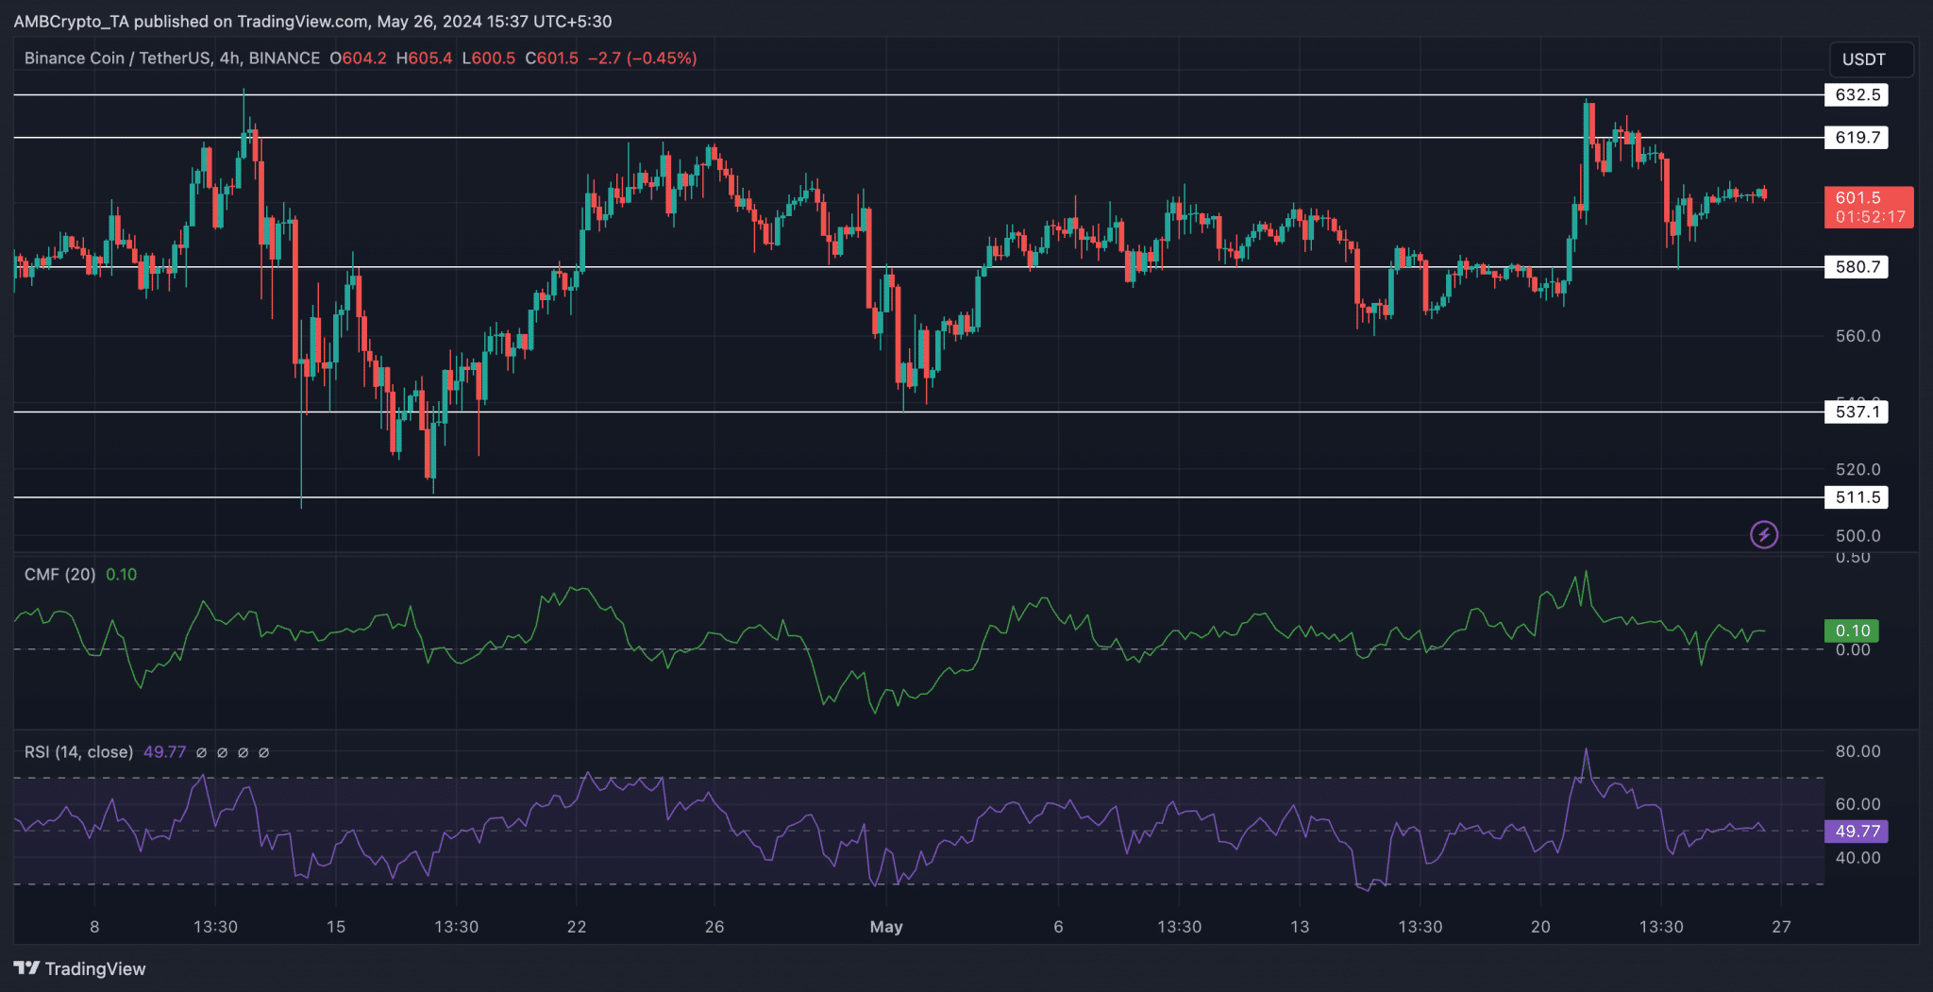
Task: Click the last empty-set symbol beside RSI value
Action: point(263,752)
